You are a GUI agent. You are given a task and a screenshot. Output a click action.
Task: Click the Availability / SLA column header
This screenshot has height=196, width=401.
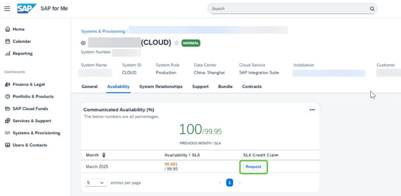tap(182, 155)
